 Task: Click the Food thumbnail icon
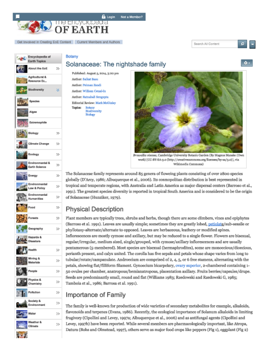(22, 207)
